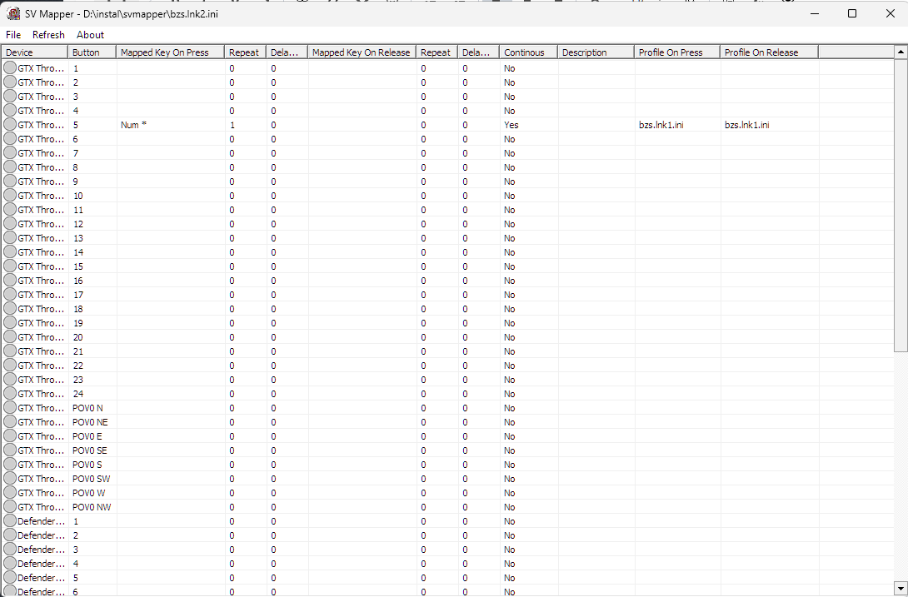
Task: Select button number 11 cell
Action: pos(77,210)
